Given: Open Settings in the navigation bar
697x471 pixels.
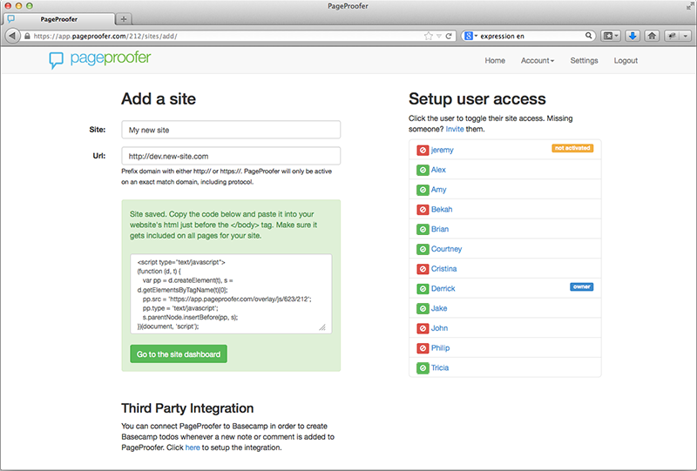Looking at the screenshot, I should (584, 61).
